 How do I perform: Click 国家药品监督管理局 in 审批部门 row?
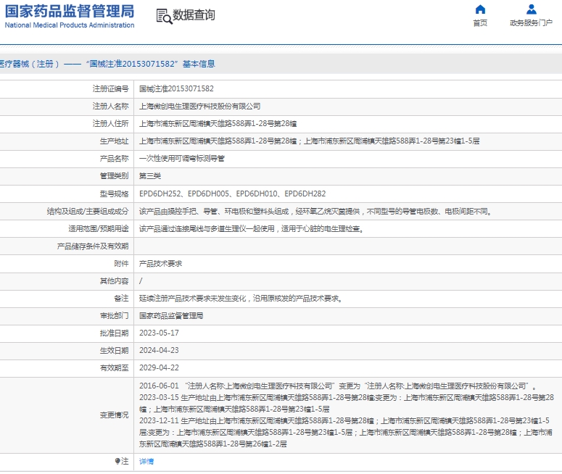point(171,316)
